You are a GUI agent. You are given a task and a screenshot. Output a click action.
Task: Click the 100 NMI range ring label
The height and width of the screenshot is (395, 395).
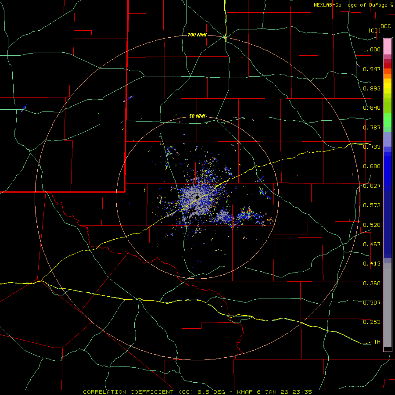tap(197, 35)
